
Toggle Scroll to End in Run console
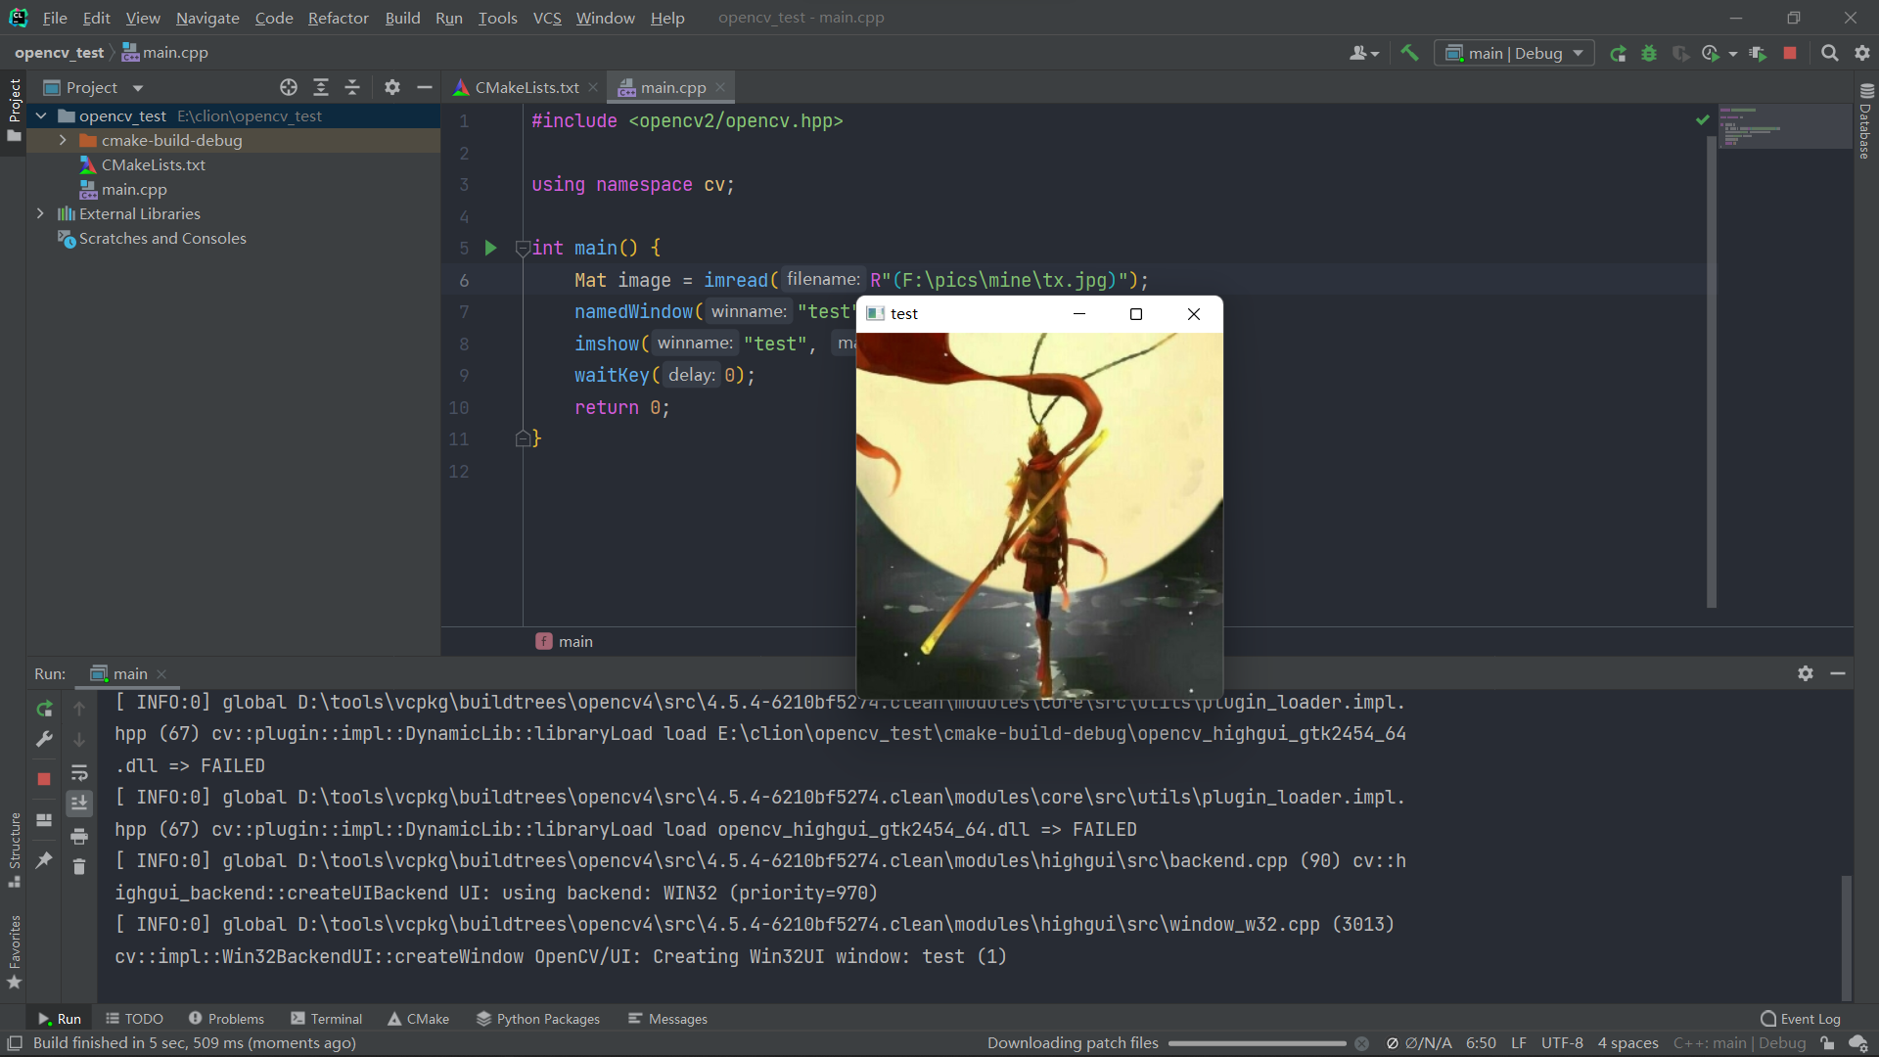click(x=79, y=804)
